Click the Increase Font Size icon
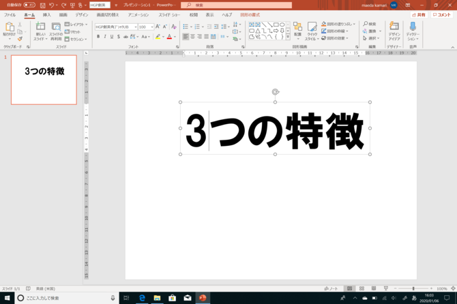Viewport: 457px width, 304px height. click(x=158, y=27)
